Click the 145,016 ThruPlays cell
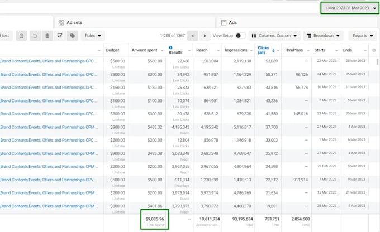The width and height of the screenshot is (380, 232). [301, 114]
